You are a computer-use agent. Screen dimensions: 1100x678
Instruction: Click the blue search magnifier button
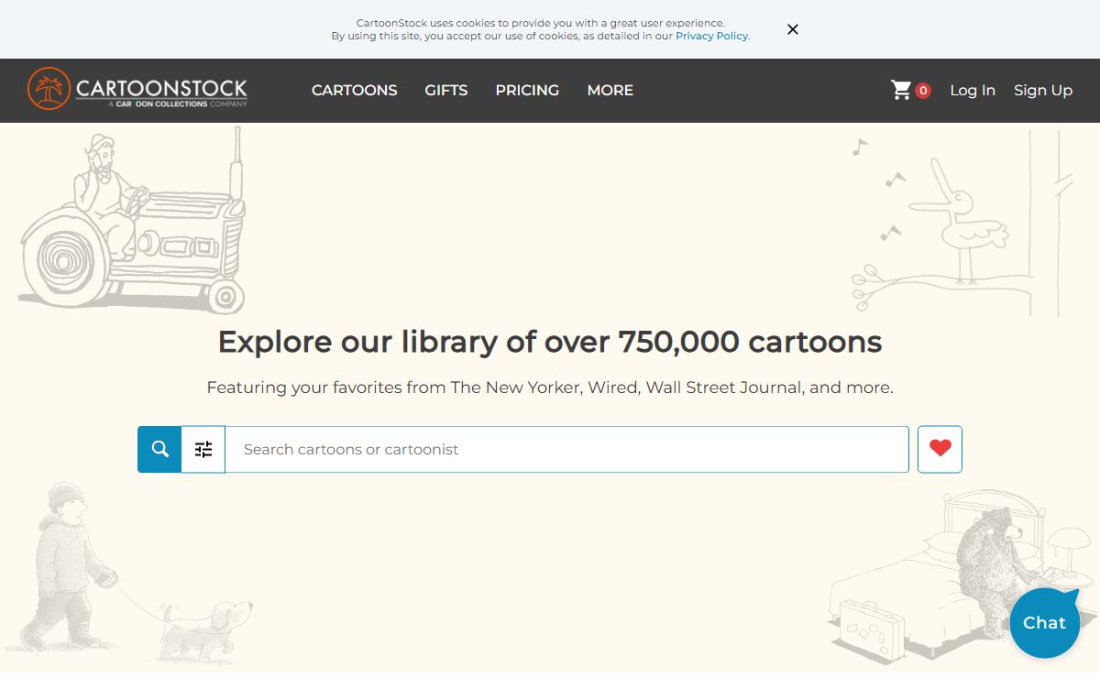tap(159, 449)
